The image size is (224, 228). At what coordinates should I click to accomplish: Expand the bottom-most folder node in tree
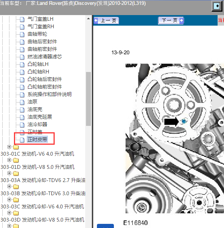point(9,226)
